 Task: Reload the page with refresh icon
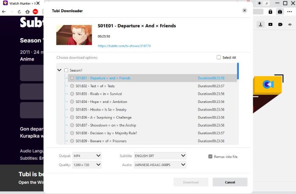coord(19,12)
